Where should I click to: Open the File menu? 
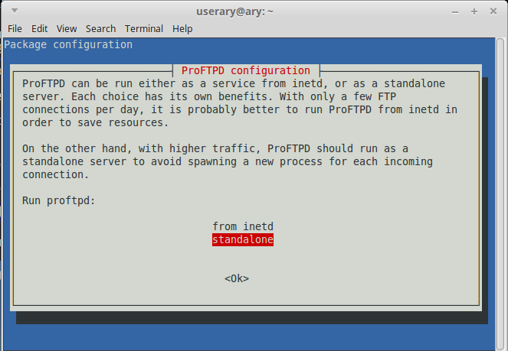pyautogui.click(x=15, y=29)
